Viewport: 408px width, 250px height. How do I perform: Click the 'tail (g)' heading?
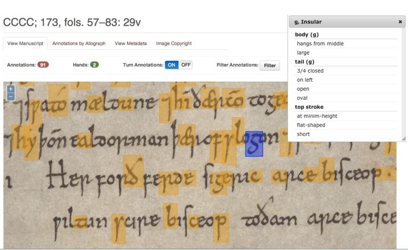pos(304,62)
